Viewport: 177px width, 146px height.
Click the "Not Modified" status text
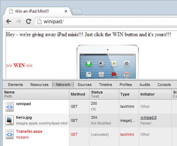click(x=101, y=123)
